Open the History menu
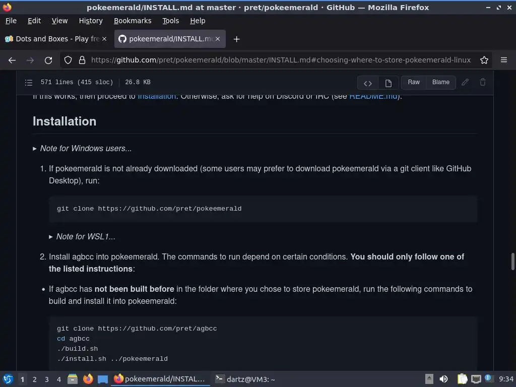This screenshot has height=387, width=516. click(x=91, y=21)
